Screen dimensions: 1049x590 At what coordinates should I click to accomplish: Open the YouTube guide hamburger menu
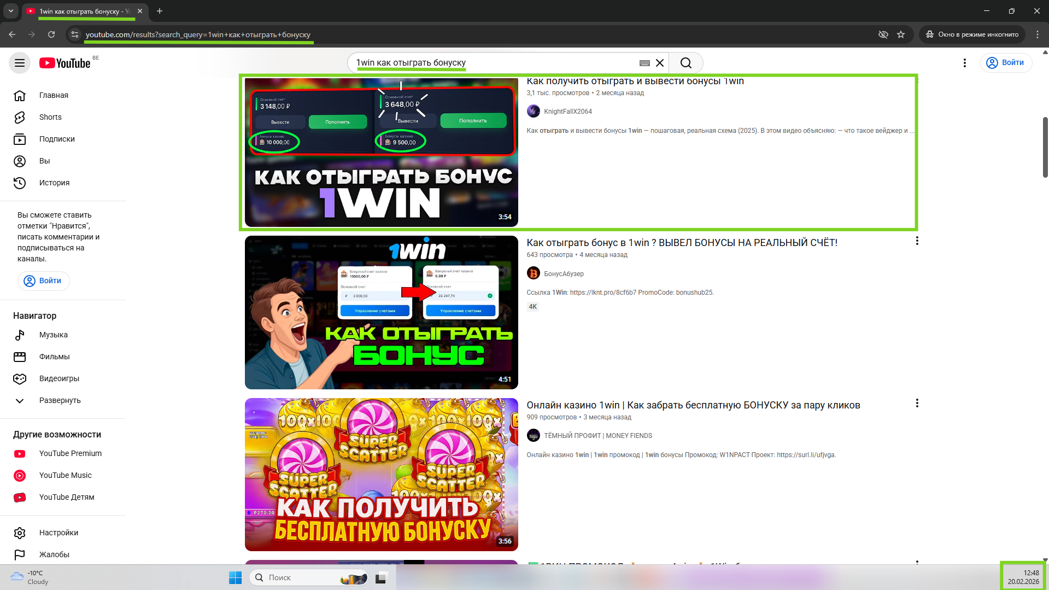(20, 63)
